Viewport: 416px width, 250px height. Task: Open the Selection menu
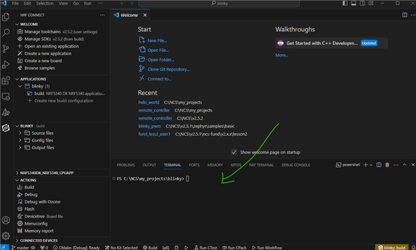pos(45,3)
